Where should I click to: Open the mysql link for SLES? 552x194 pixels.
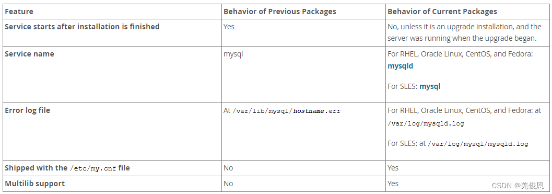(x=430, y=86)
